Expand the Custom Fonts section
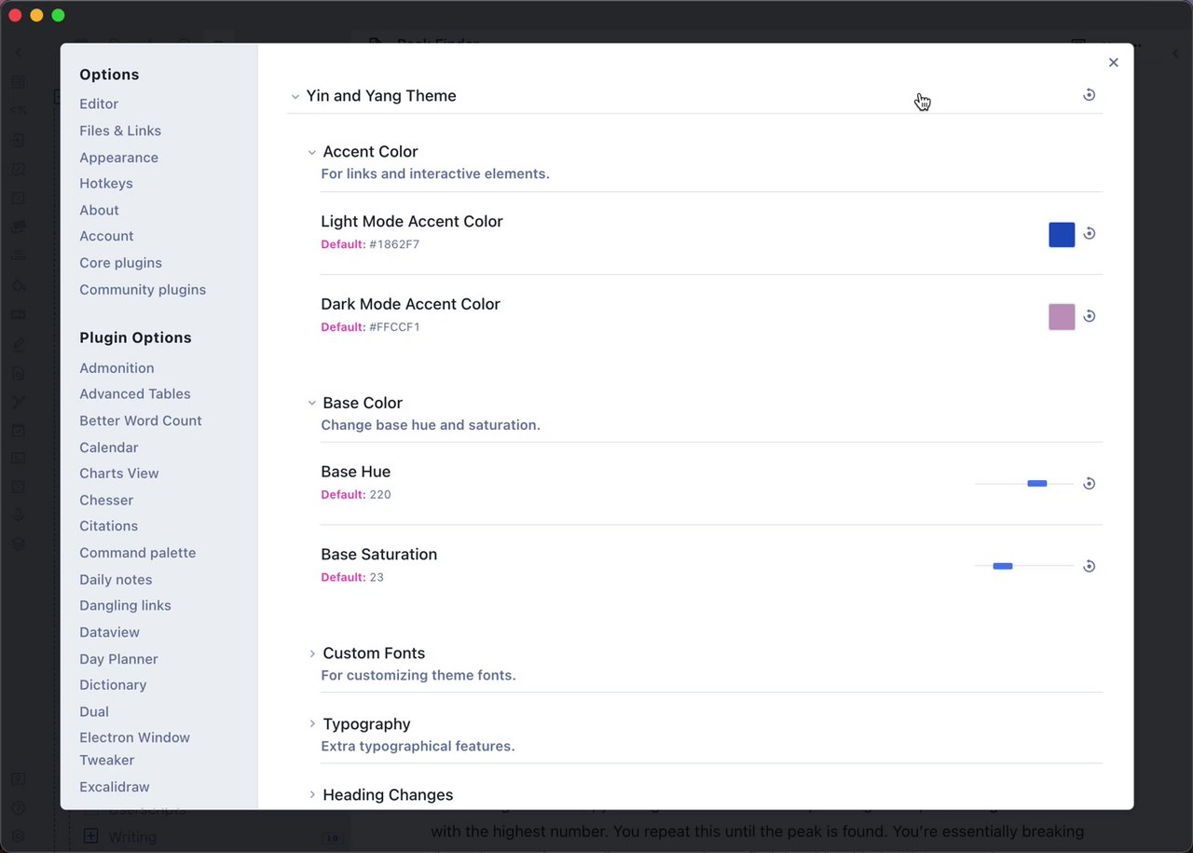The height and width of the screenshot is (853, 1193). coord(312,654)
